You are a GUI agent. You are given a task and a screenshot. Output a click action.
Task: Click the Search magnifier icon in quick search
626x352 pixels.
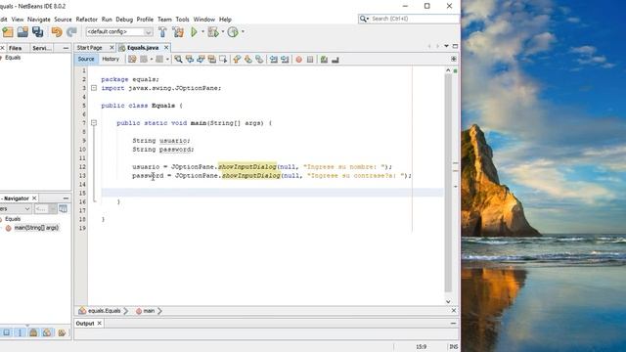point(363,19)
